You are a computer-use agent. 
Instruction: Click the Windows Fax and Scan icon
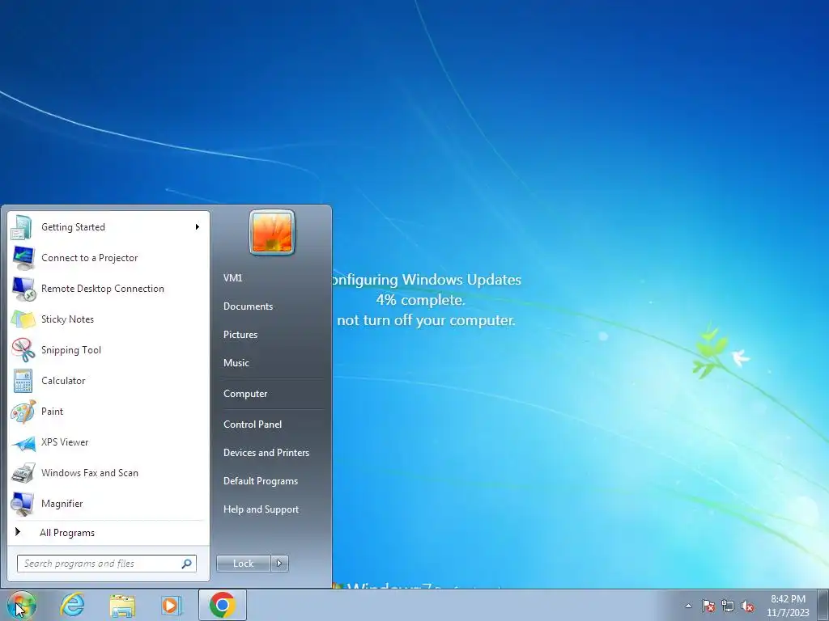pyautogui.click(x=23, y=473)
